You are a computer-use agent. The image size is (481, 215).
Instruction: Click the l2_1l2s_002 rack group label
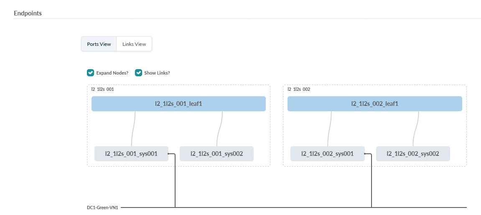(299, 89)
